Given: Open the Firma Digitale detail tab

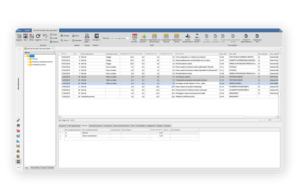Looking at the screenshot, I should [140, 126].
